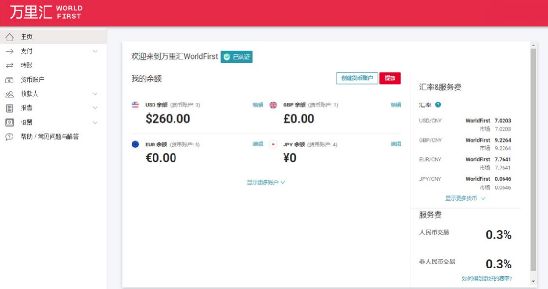The height and width of the screenshot is (289, 548).
Task: Click the transfer arrows icon beside 转账
Action: (10, 65)
